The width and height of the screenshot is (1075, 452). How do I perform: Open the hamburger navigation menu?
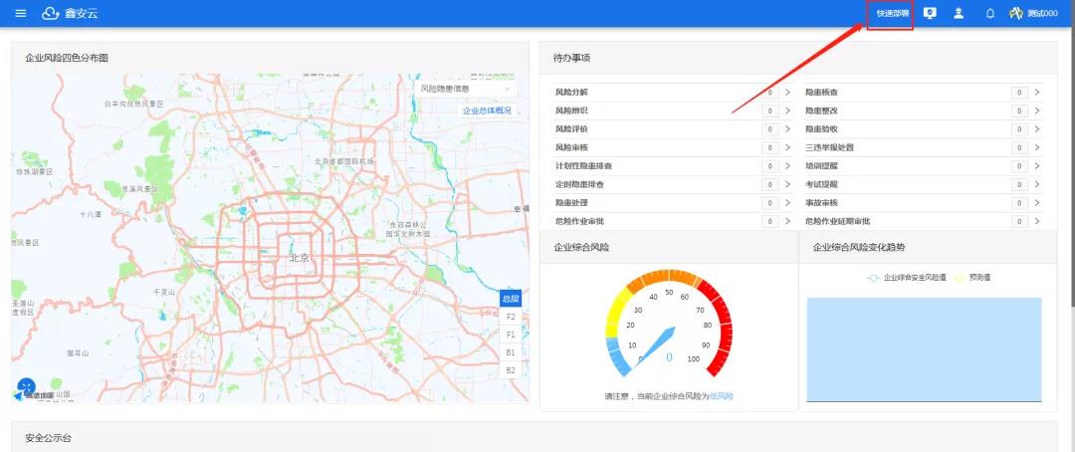coord(20,13)
